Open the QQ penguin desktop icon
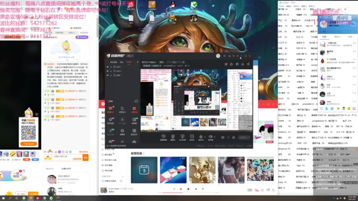 (x=173, y=5)
